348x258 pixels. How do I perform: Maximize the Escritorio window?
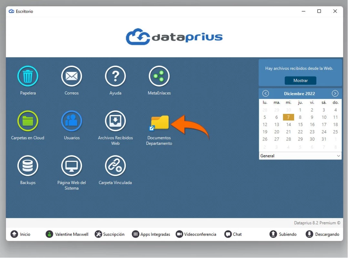319,11
